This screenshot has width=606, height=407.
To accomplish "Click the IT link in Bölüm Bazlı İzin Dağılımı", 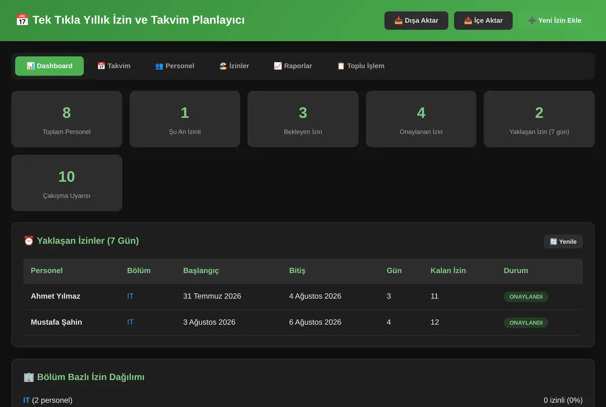I will pyautogui.click(x=27, y=400).
